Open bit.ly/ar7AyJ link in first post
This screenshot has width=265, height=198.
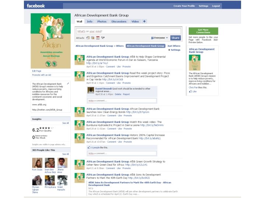click(97, 63)
